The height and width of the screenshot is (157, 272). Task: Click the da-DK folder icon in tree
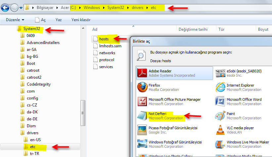pyautogui.click(x=23, y=112)
